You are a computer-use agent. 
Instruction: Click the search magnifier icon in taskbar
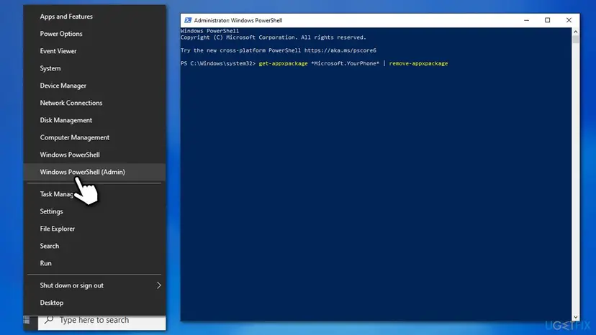coord(49,320)
